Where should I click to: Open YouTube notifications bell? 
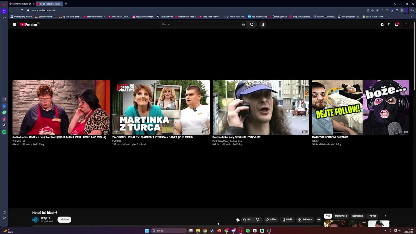coord(396,24)
